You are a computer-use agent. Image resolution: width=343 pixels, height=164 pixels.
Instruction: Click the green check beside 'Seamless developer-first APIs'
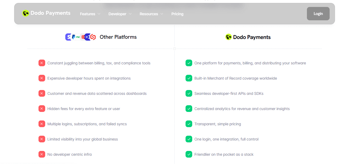(189, 93)
